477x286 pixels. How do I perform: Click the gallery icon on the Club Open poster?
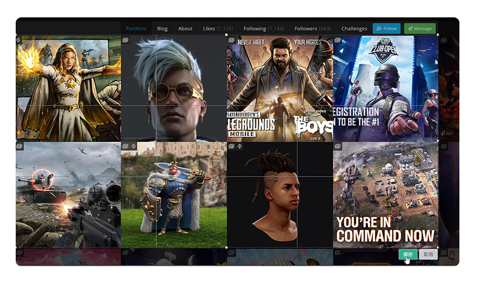338,40
